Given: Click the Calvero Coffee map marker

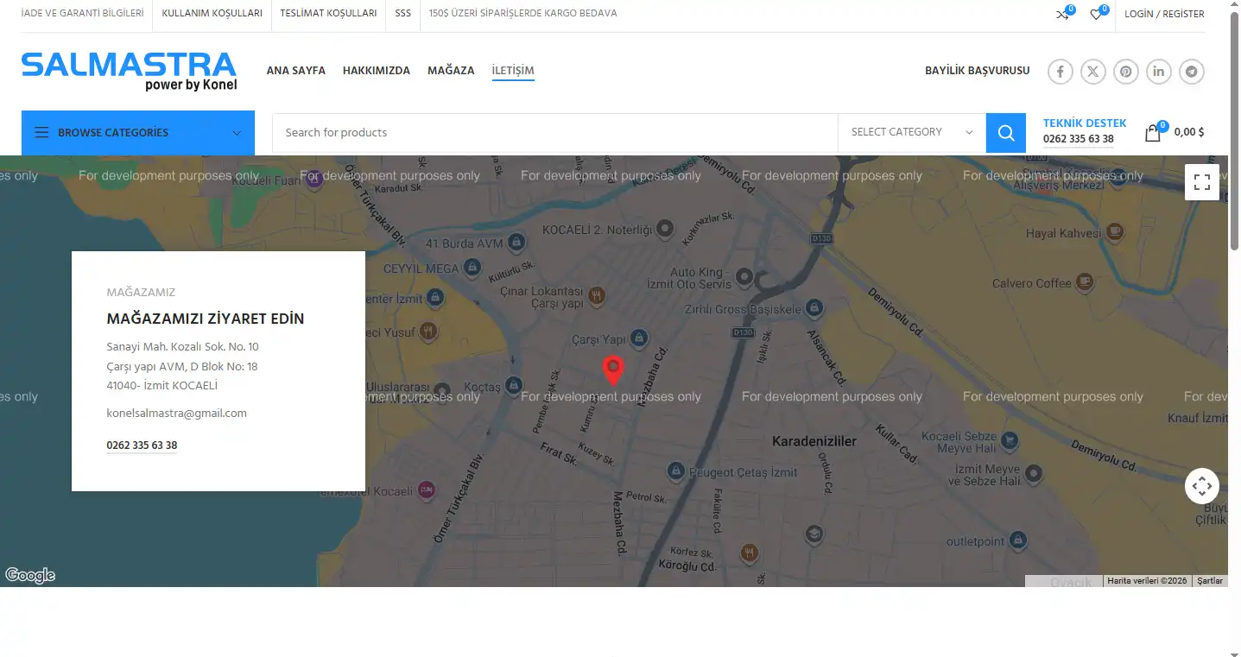Looking at the screenshot, I should [1086, 282].
